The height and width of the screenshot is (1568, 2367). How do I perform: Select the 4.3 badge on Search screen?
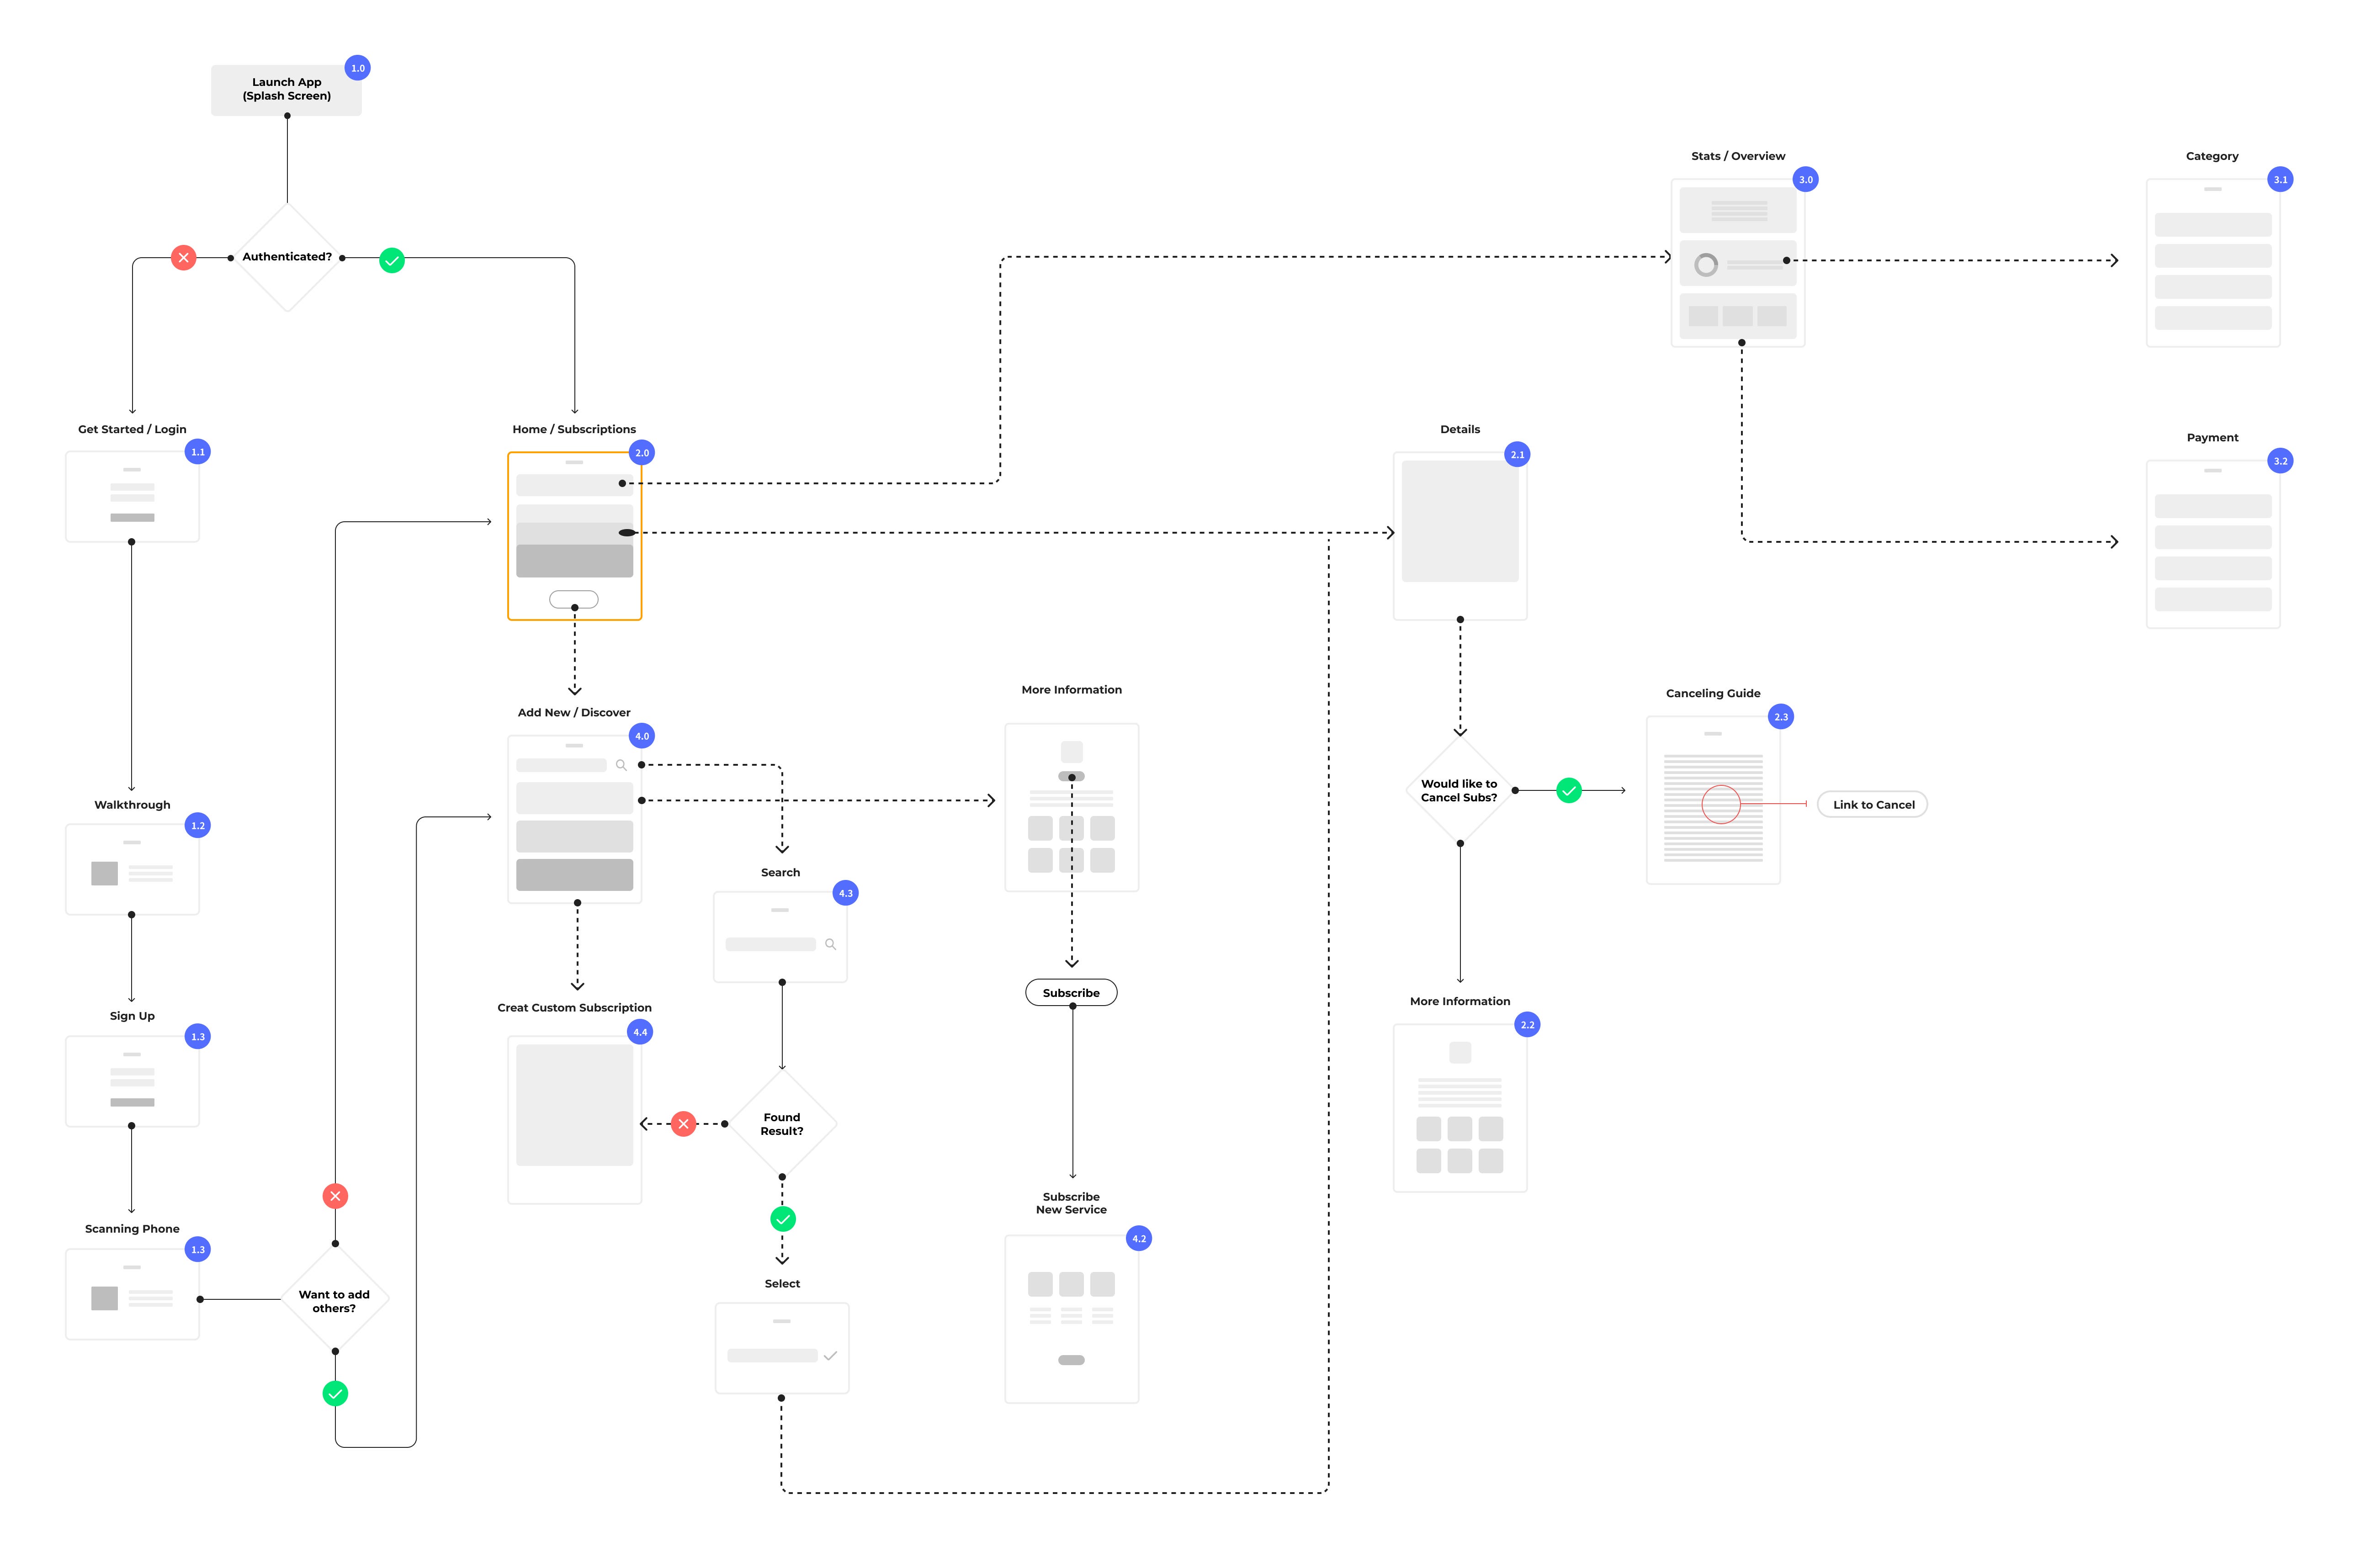(x=846, y=893)
